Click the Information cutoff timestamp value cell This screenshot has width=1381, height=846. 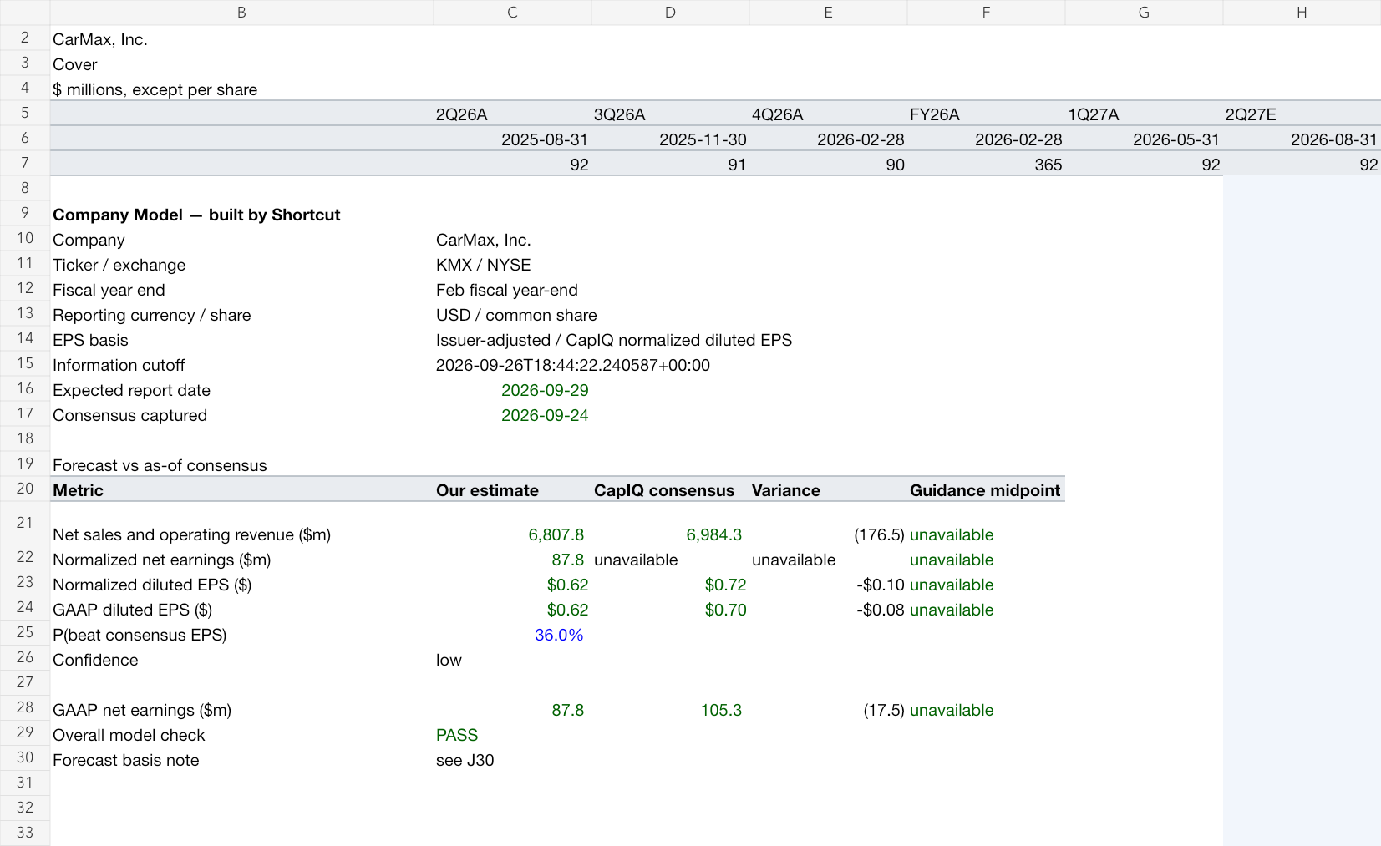pos(573,365)
